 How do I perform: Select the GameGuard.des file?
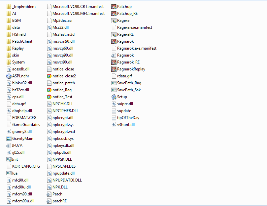point(23,125)
